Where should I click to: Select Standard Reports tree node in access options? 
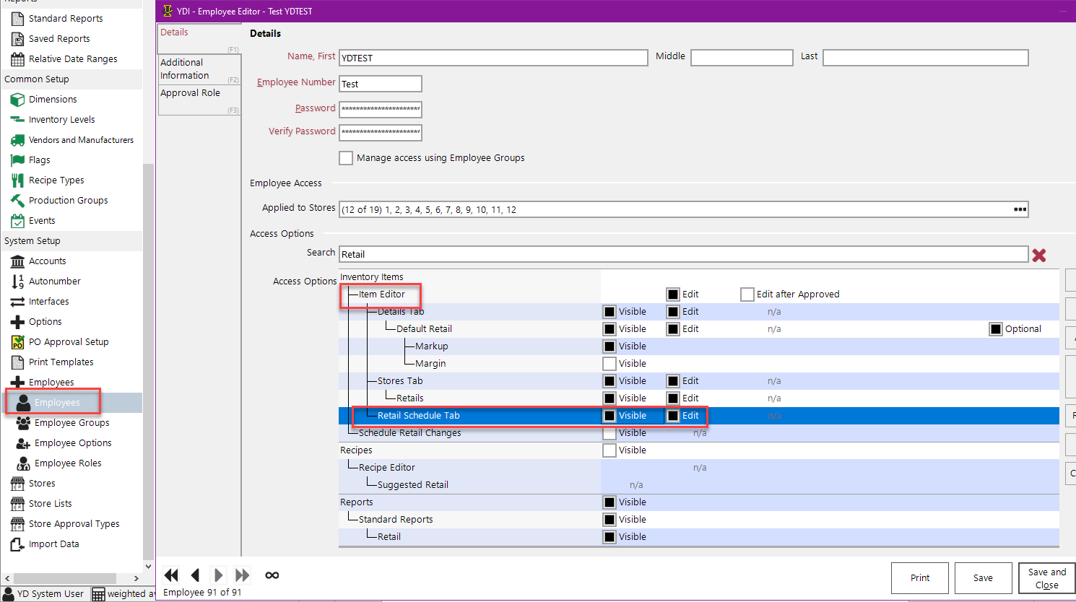[x=396, y=520]
